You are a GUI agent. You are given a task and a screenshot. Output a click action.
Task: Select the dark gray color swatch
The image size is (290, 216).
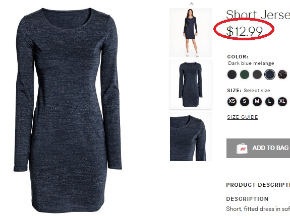257,75
